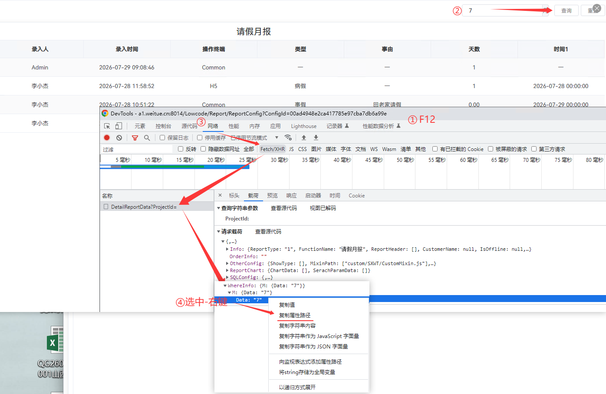Expand the OtherConfig payload node
This screenshot has width=606, height=394.
[227, 263]
